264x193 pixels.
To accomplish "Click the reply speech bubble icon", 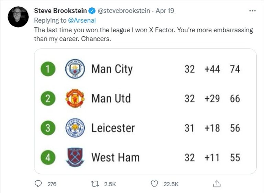I will (38, 184).
